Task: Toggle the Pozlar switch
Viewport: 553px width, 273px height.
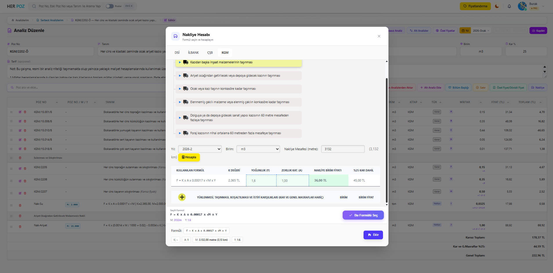Action: 109,6
